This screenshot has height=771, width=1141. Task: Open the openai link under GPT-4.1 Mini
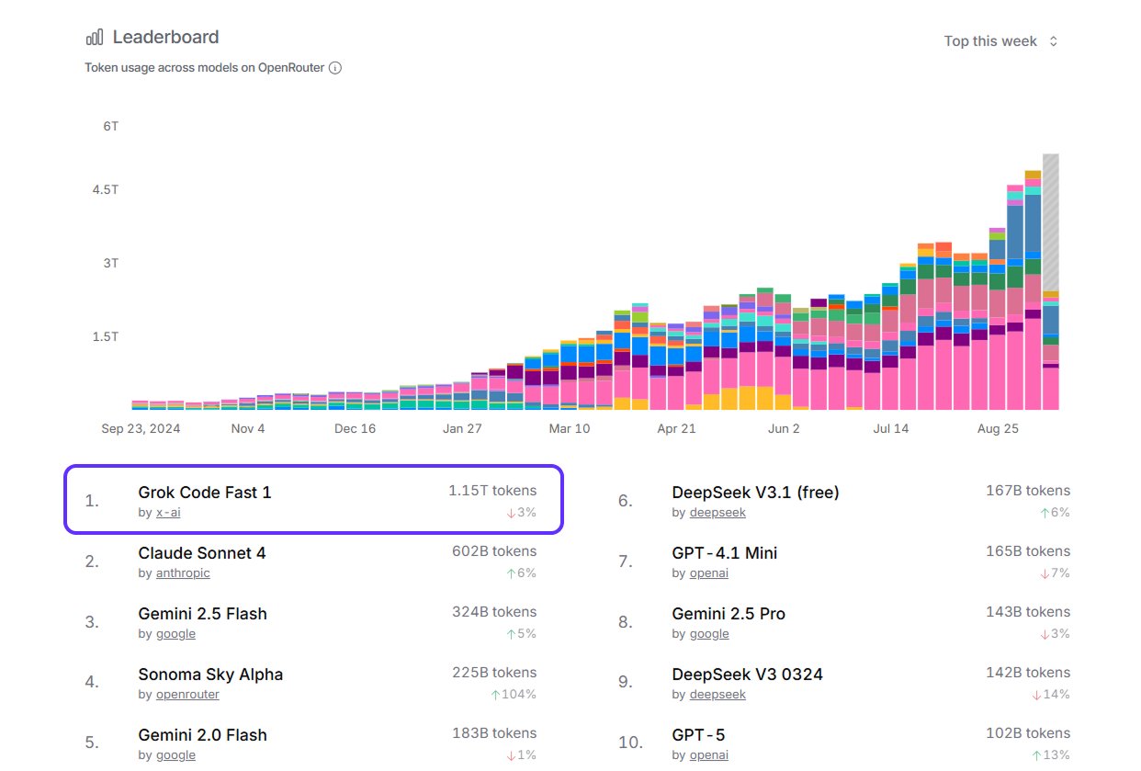[x=709, y=573]
